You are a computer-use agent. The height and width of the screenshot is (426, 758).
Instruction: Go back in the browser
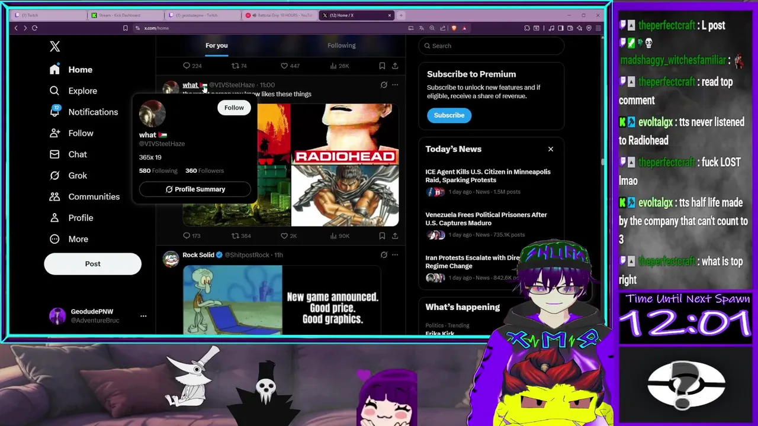(x=16, y=28)
